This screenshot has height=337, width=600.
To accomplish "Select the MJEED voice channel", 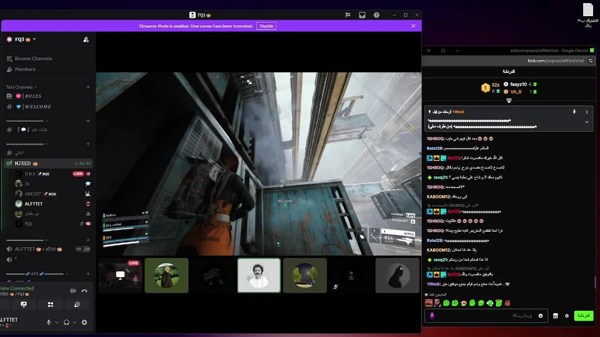I will click(x=48, y=163).
